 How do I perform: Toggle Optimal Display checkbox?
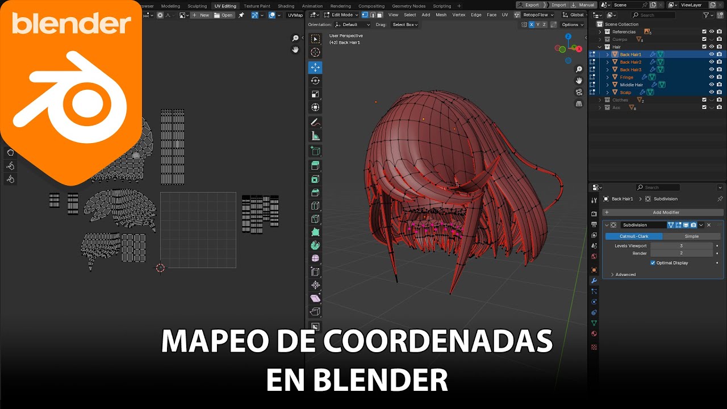pos(653,263)
